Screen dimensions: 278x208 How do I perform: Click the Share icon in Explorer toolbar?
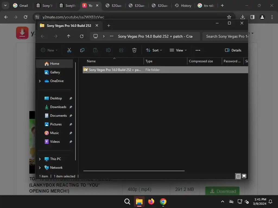pyautogui.click(x=121, y=50)
